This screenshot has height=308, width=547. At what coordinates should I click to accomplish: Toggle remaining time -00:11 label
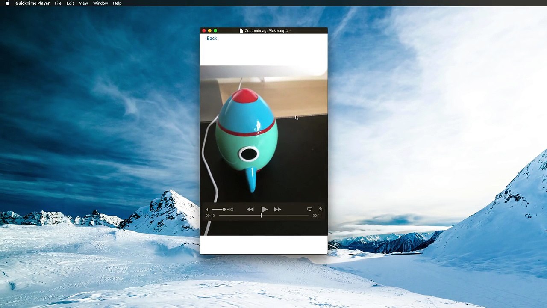pos(317,216)
